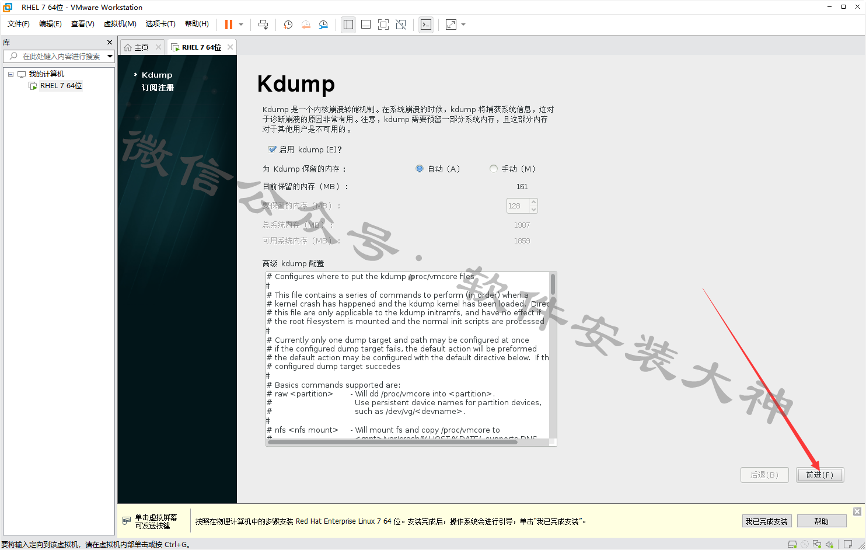Click the 前进(F) button
The image size is (866, 550).
(820, 475)
